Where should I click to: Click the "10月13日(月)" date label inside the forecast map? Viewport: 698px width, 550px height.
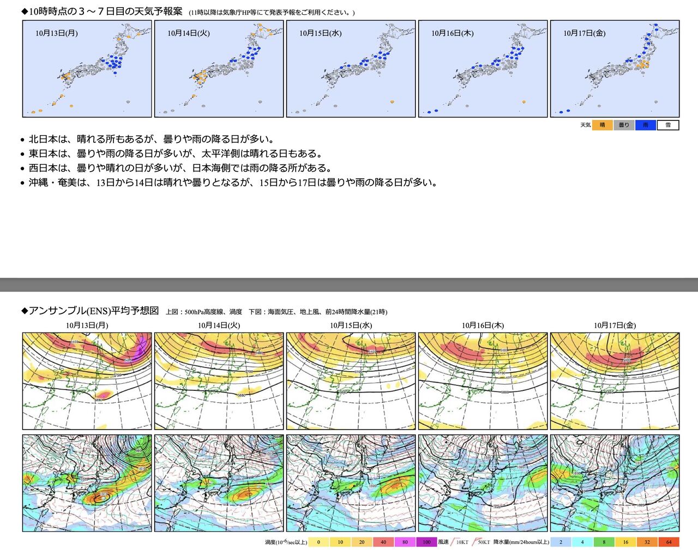[57, 33]
